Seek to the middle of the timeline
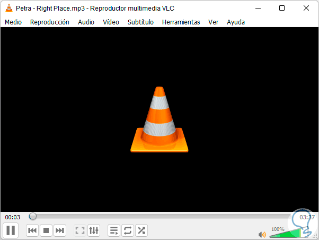This screenshot has width=319, height=240. (161, 216)
